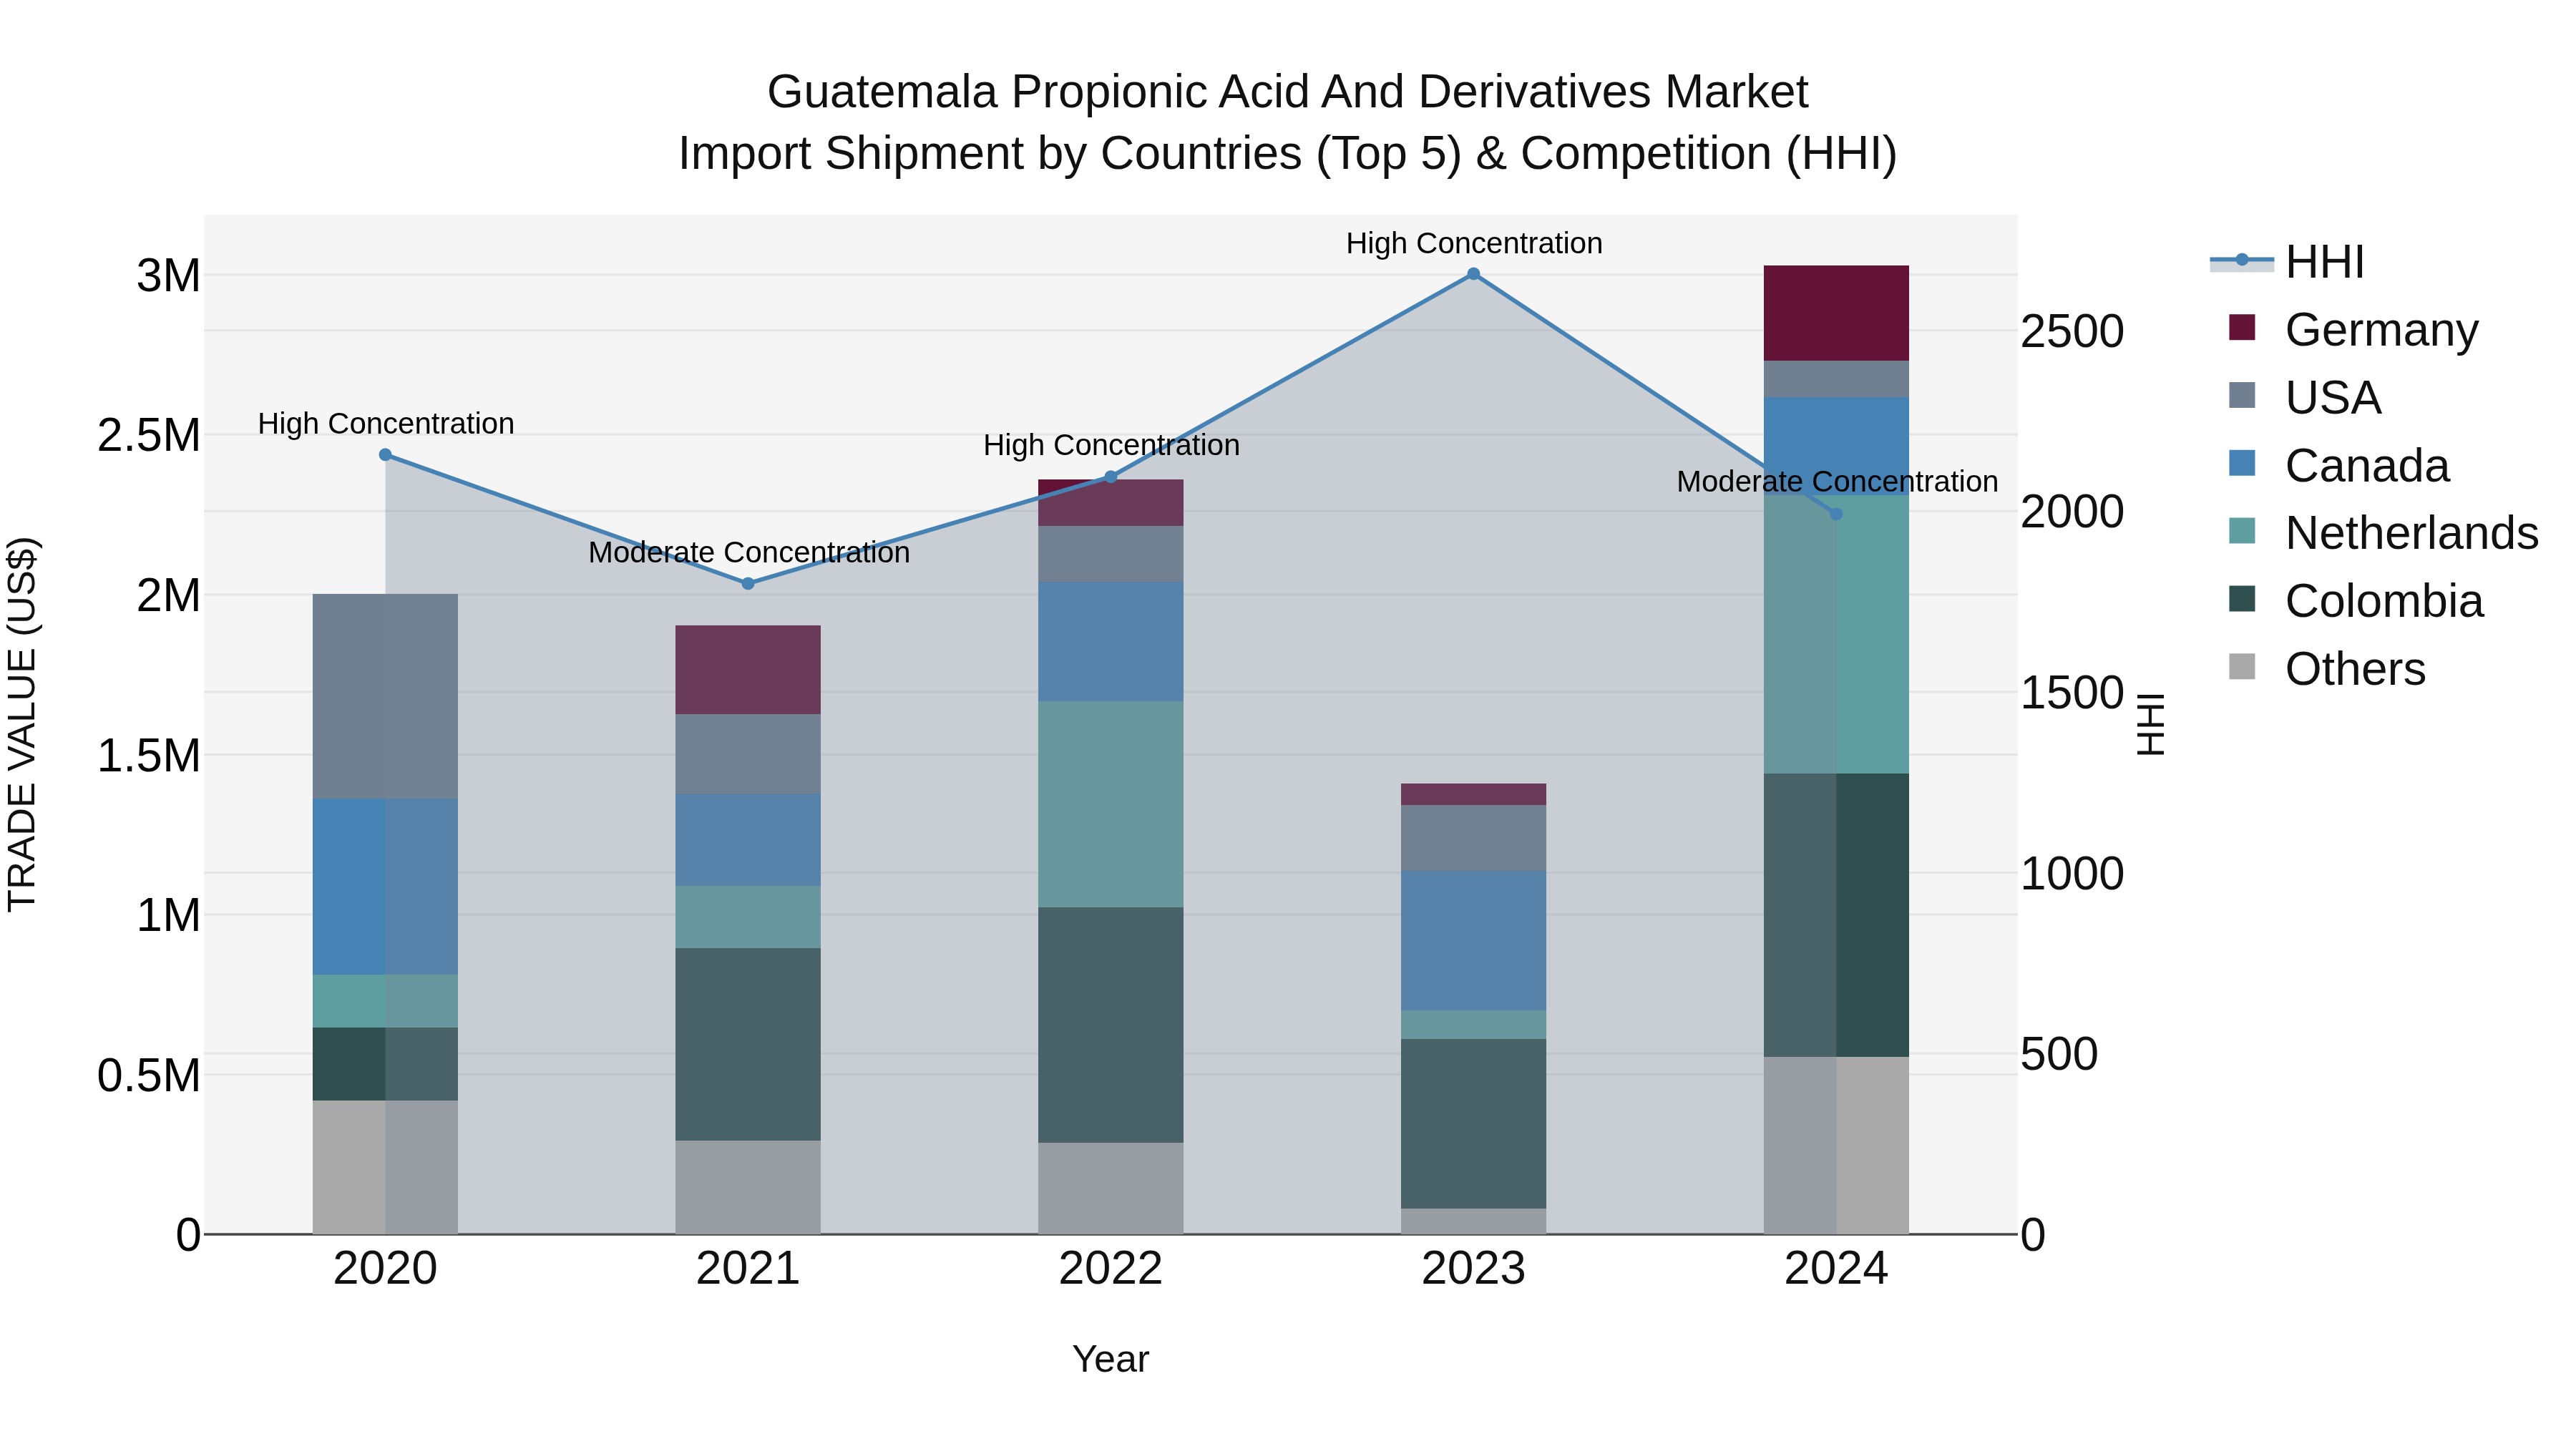
Task: Click the '0.5M' y-axis tick label
Action: (x=149, y=1076)
